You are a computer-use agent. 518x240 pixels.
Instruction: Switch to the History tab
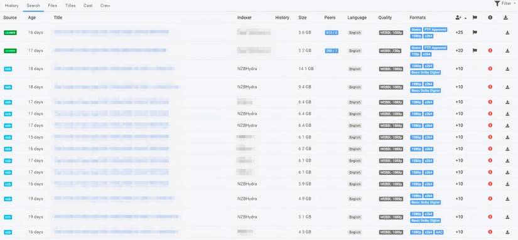[11, 6]
